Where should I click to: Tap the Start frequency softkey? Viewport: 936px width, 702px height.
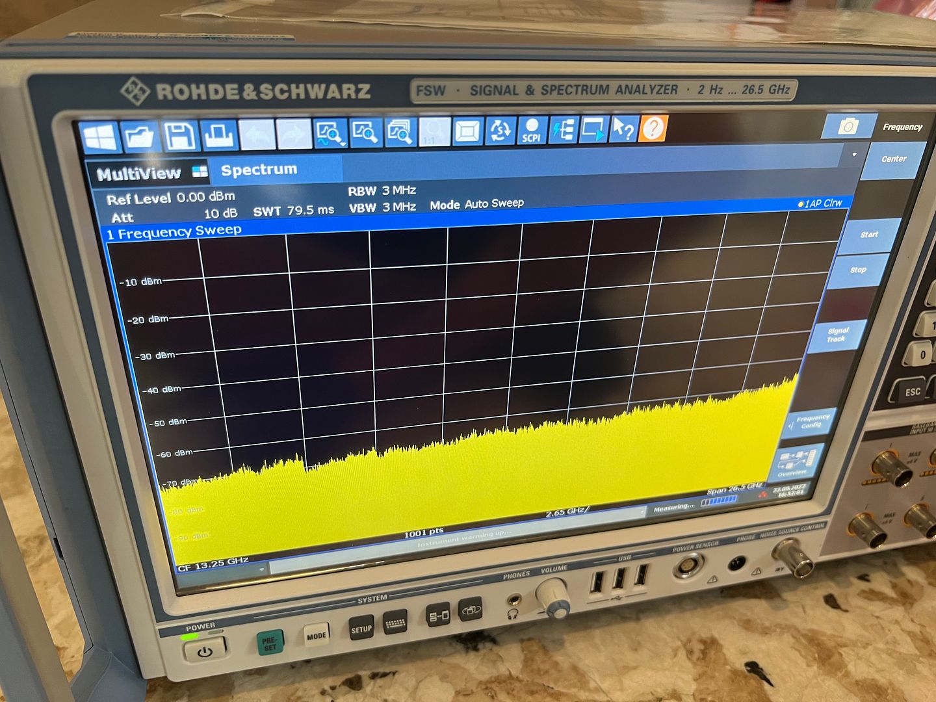(869, 235)
